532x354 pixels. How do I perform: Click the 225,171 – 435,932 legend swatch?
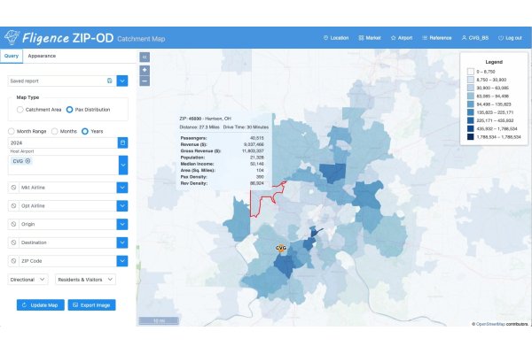pos(471,120)
